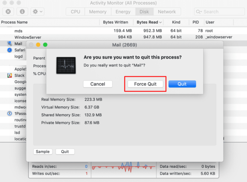Click Private Memory Size value 87.6 MB
The height and width of the screenshot is (182, 247).
(x=92, y=123)
